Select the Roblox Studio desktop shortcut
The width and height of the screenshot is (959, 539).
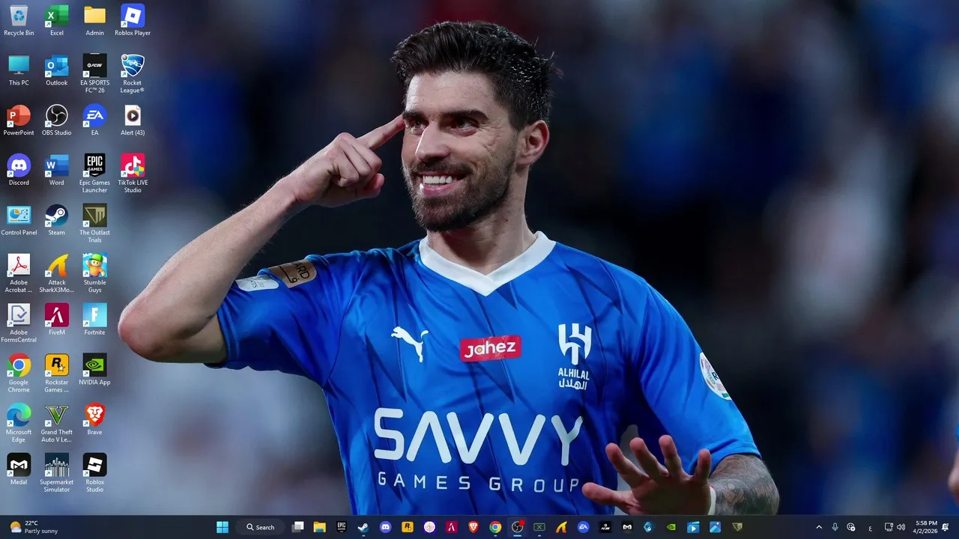(94, 473)
